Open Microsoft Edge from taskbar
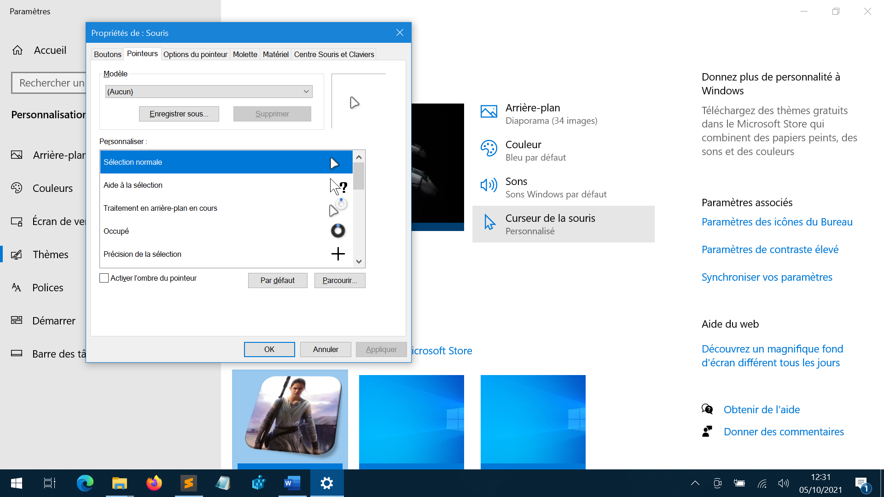 (x=85, y=483)
